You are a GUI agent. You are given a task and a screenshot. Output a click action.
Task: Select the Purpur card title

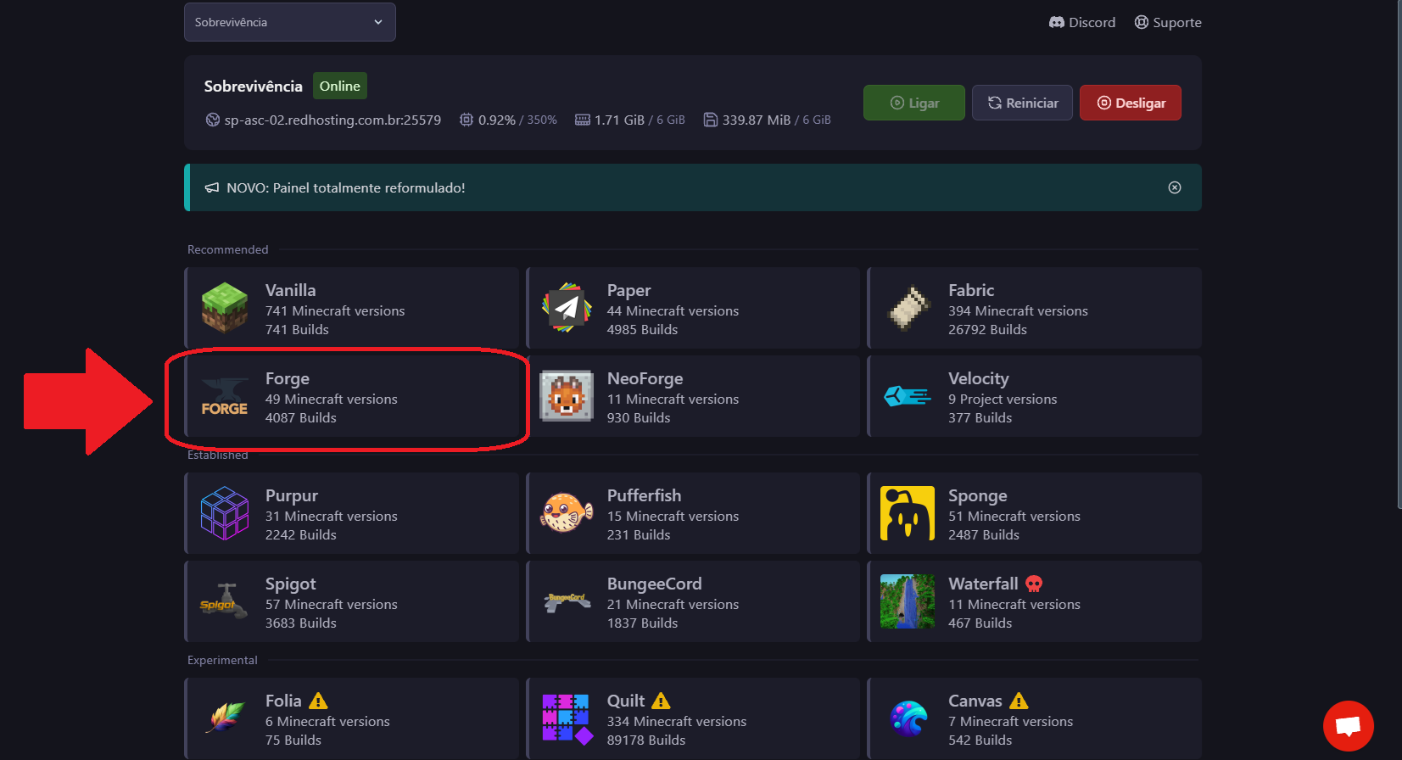[x=292, y=495]
